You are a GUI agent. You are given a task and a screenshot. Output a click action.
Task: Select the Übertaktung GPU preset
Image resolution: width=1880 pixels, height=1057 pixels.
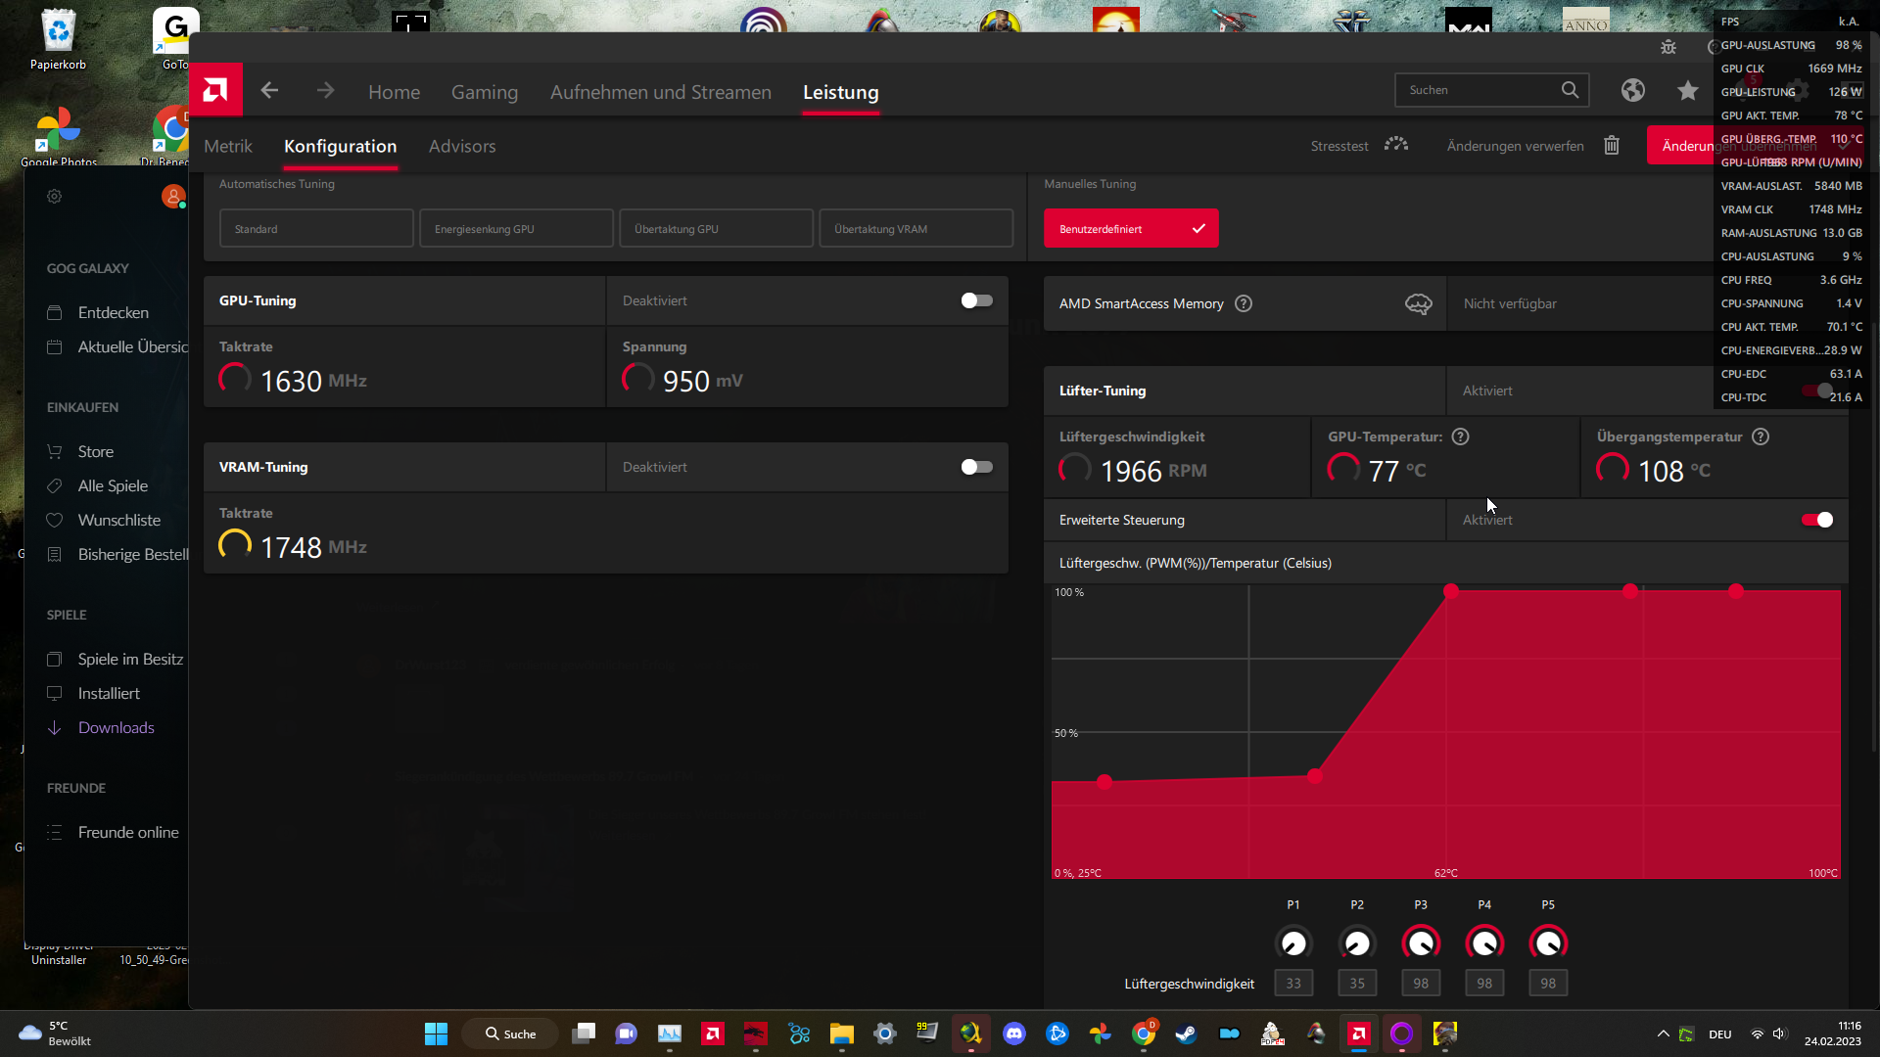coord(716,229)
